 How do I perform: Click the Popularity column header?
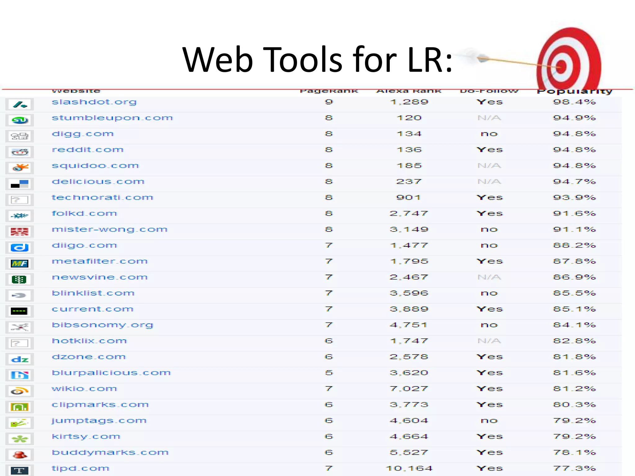(x=574, y=91)
